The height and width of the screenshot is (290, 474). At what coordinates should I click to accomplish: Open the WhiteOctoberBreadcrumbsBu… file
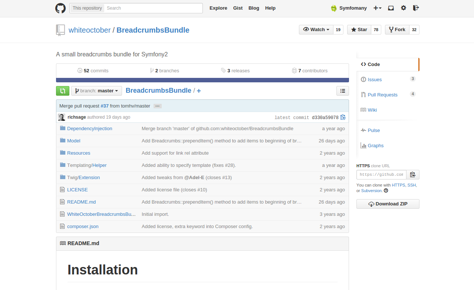(102, 214)
